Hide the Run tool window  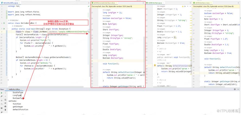(x=238, y=89)
